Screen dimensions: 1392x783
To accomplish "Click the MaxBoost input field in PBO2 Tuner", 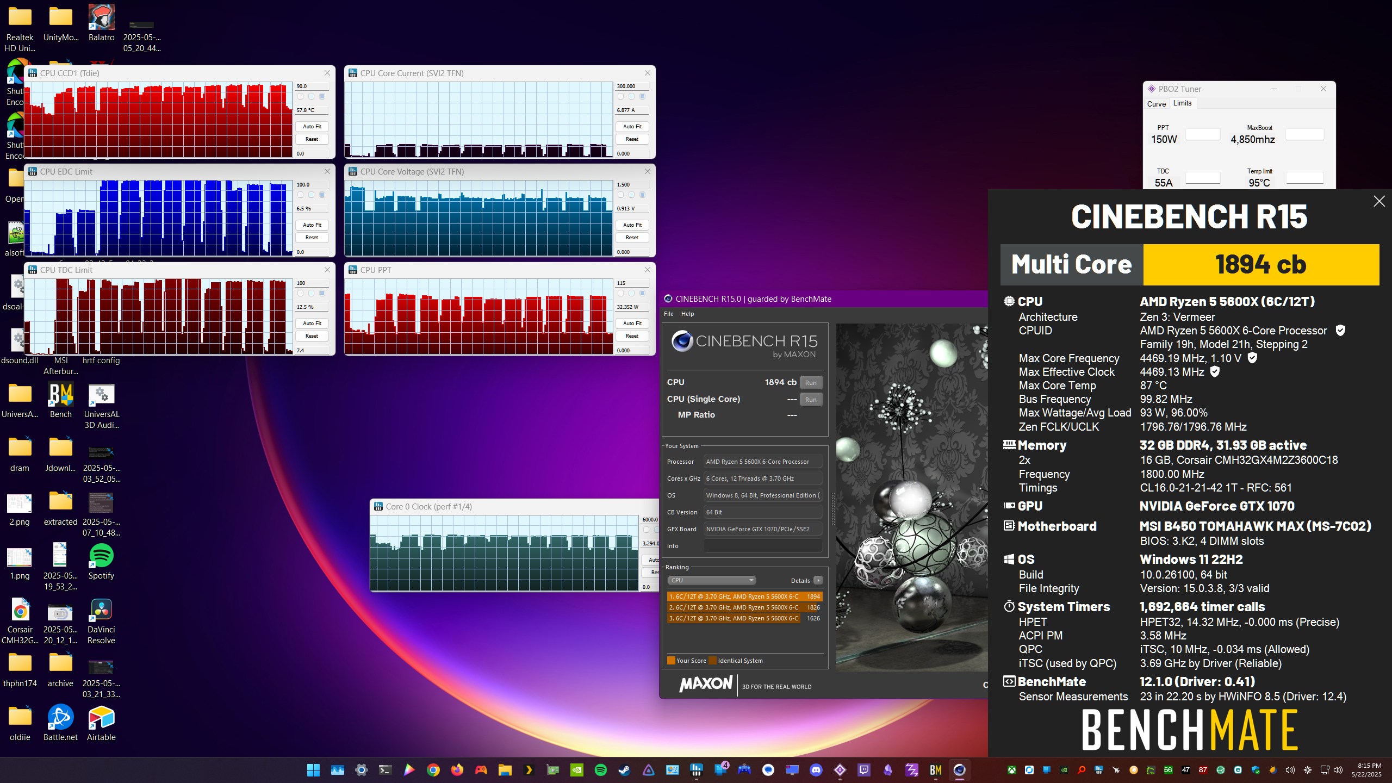I will click(x=1304, y=134).
